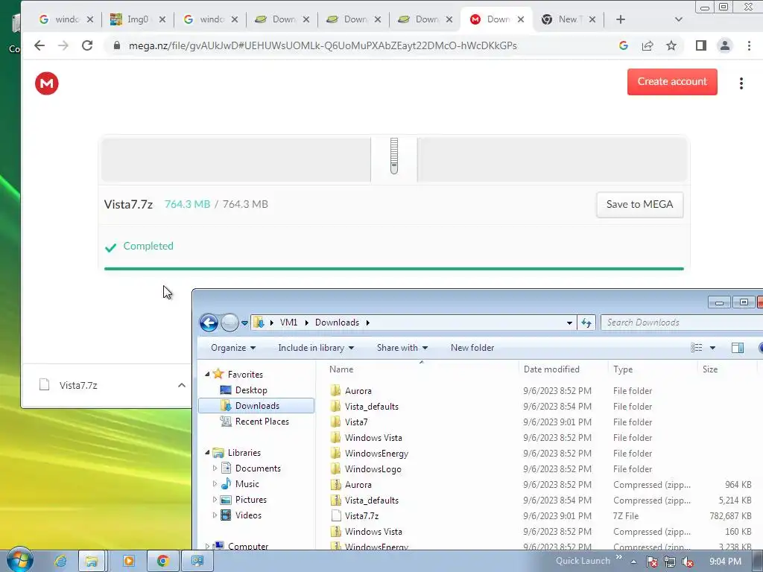Open view options dropdown arrow
The image size is (763, 572).
[x=712, y=348]
